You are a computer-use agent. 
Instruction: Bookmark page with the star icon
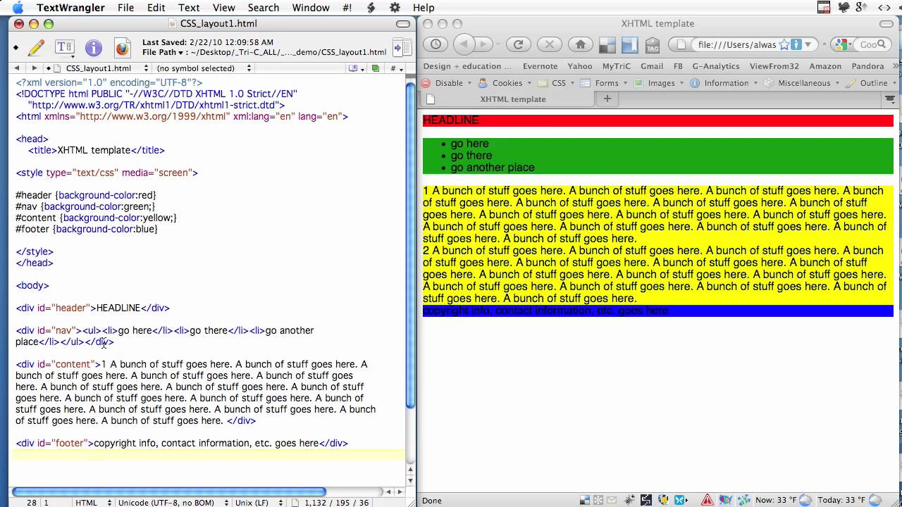[784, 44]
